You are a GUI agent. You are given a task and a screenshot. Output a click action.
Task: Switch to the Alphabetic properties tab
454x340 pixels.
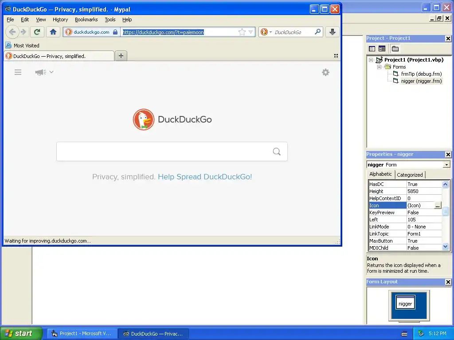380,174
